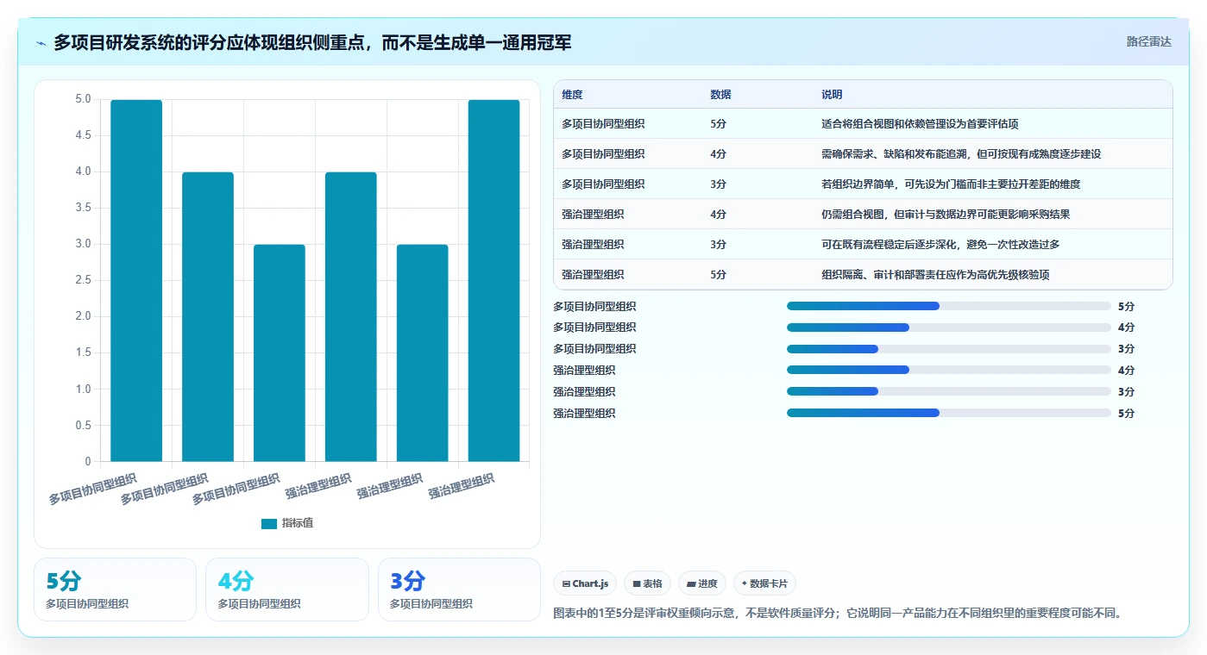Click the 多项目协同型组织 5分 progress bar
The height and width of the screenshot is (655, 1207).
pos(948,306)
